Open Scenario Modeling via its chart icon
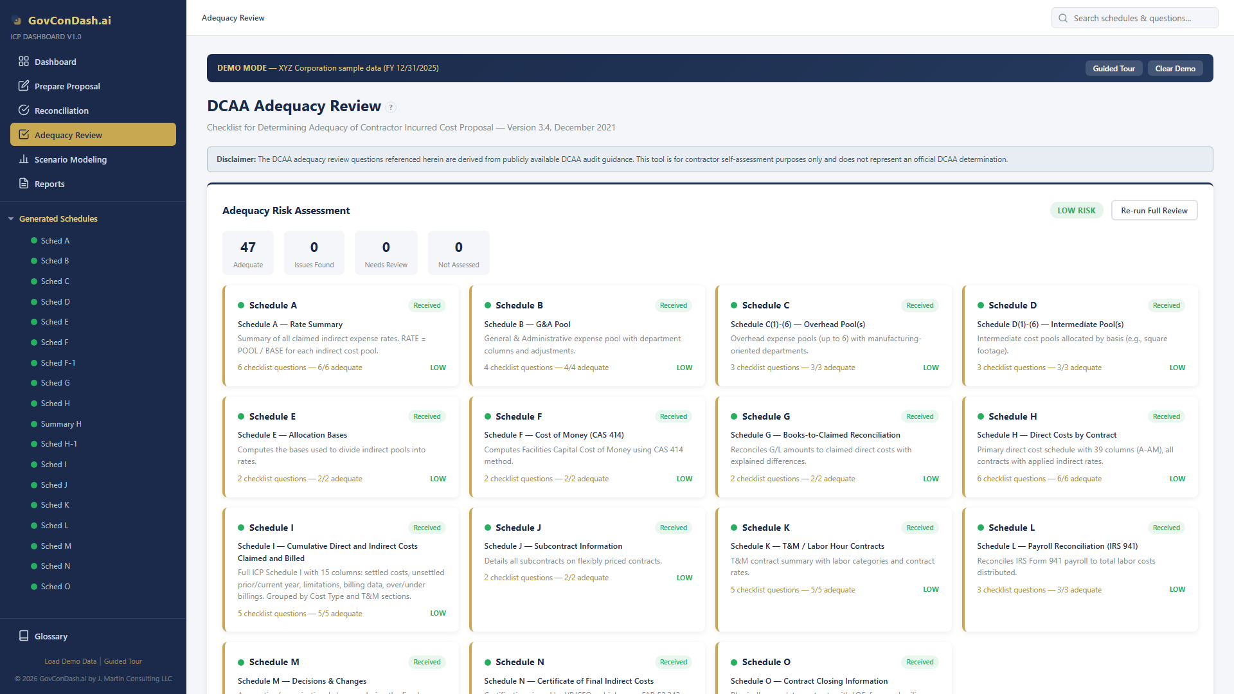The width and height of the screenshot is (1234, 694). pyautogui.click(x=24, y=159)
